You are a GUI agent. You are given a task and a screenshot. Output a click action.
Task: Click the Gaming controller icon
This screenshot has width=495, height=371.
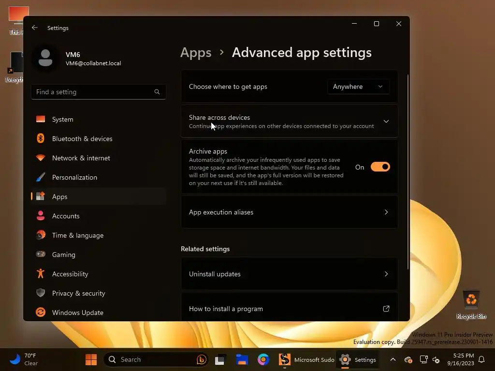pos(41,254)
